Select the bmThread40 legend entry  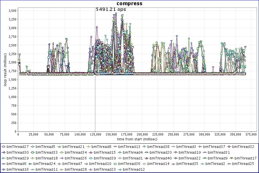pyautogui.click(x=158, y=158)
